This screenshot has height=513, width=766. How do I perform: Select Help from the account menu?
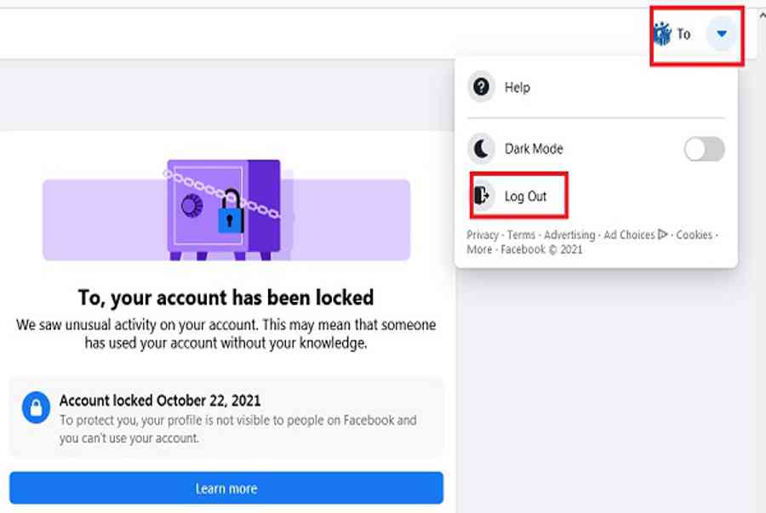[x=517, y=87]
